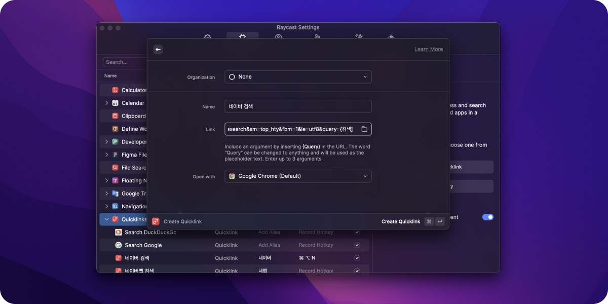Click the Calculator row label
Screen dimensions: 608x304
(x=134, y=90)
